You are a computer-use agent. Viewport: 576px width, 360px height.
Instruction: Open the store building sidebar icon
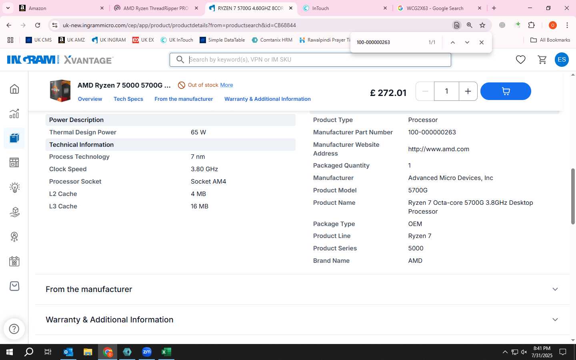click(14, 163)
